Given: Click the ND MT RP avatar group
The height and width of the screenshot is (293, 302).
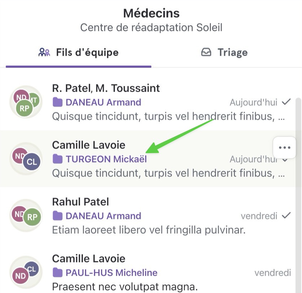Looking at the screenshot, I should 26,102.
